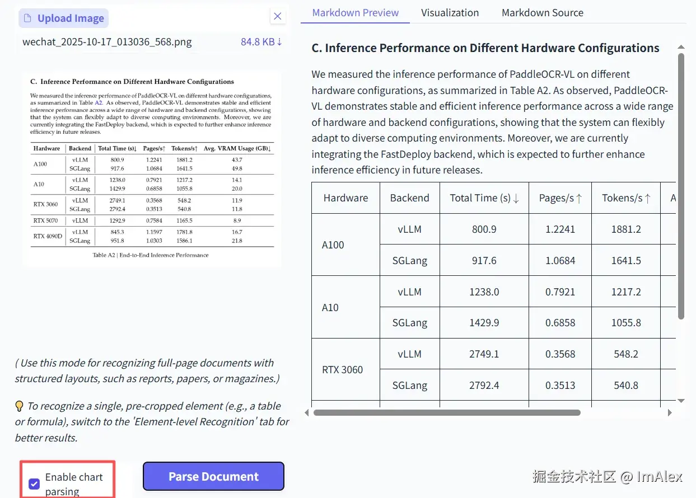This screenshot has width=696, height=498.
Task: Click the 1217.2 tokens per second cell
Action: [x=626, y=292]
